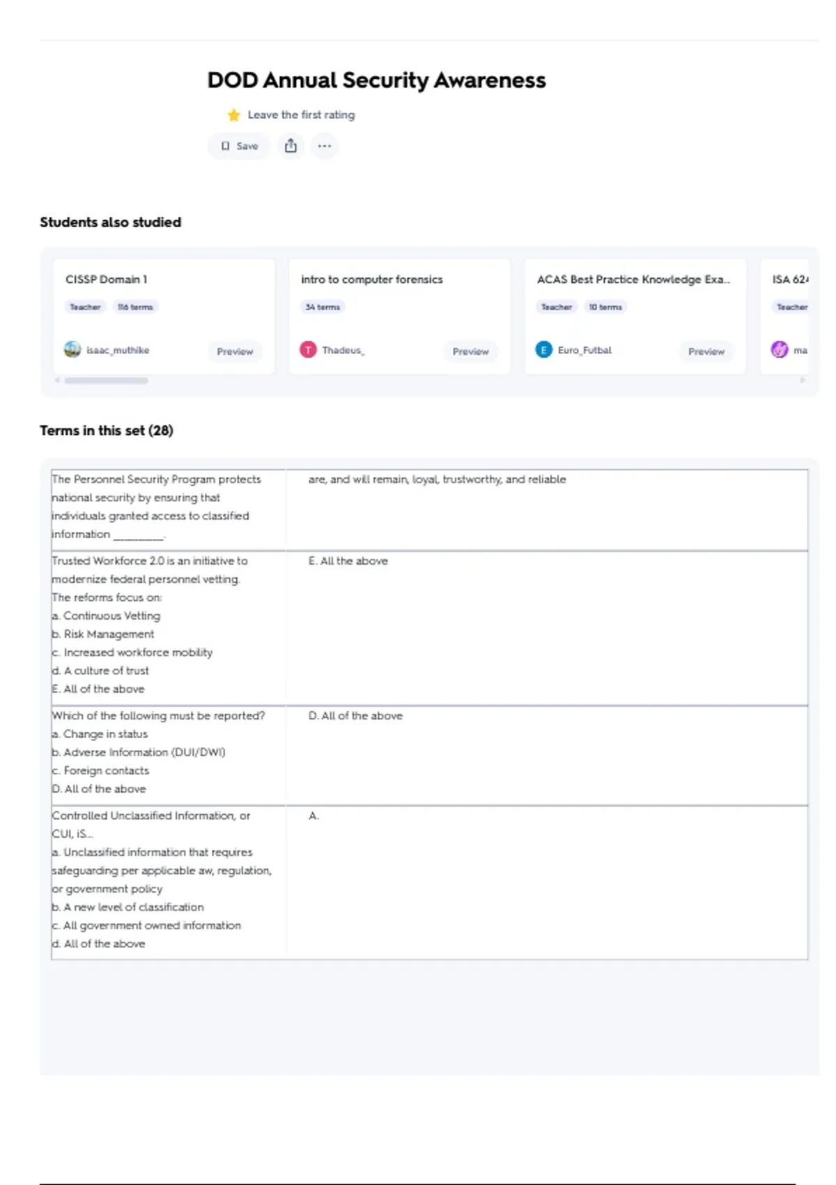836x1185 pixels.
Task: Click "Leave the first rating" link
Action: pyautogui.click(x=301, y=115)
